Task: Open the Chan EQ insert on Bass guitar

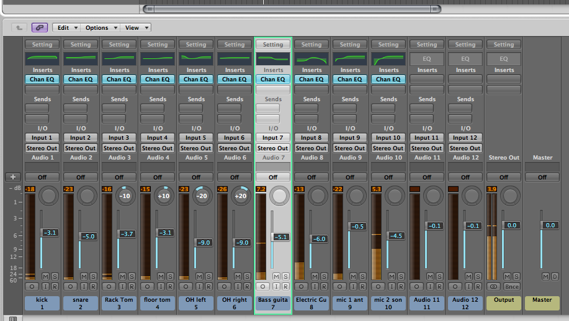Action: click(x=273, y=79)
